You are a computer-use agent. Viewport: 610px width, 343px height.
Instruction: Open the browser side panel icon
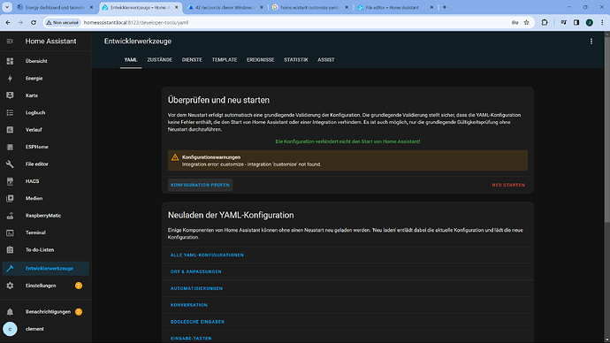(x=576, y=23)
